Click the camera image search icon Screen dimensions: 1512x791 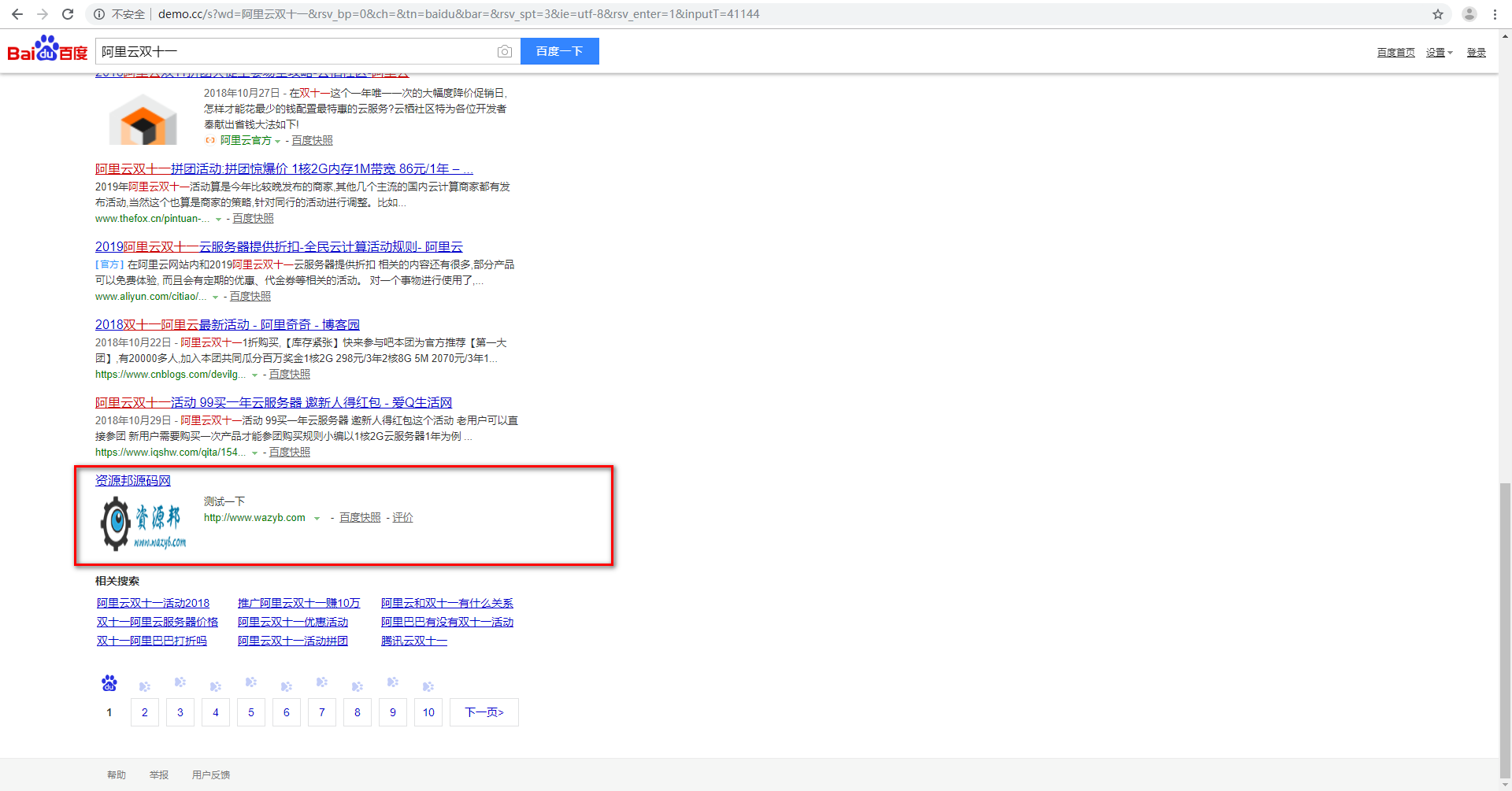pos(505,52)
